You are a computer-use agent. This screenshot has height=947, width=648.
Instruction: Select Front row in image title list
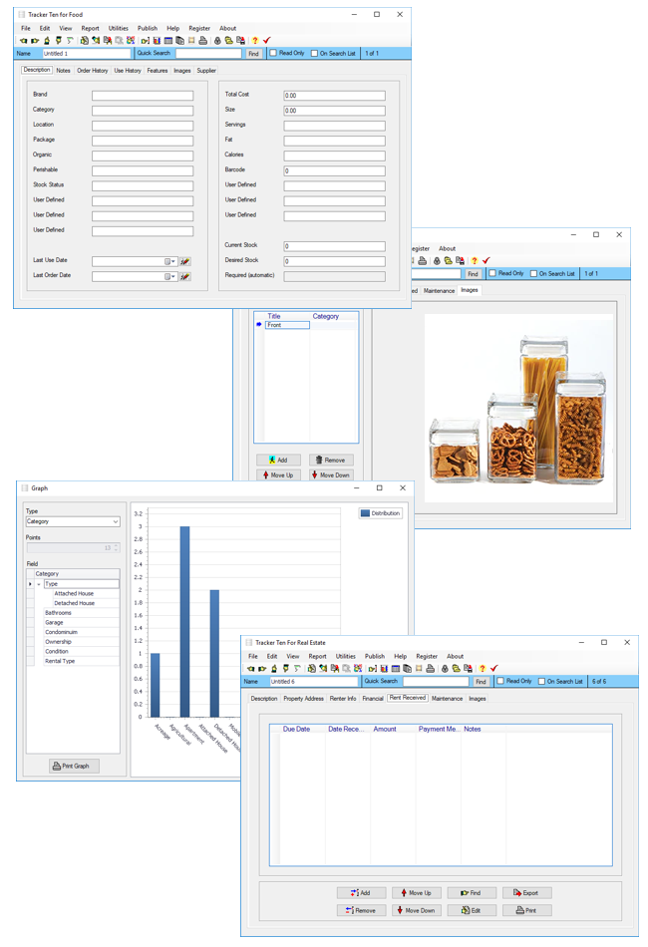(287, 325)
